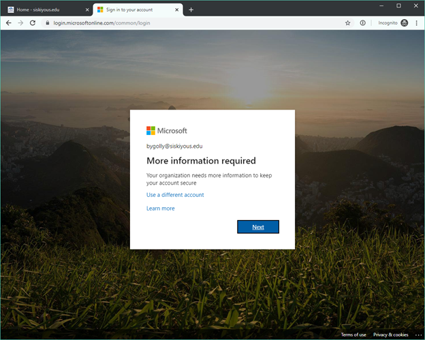
Task: Open the site information circle icon
Action: tap(362, 23)
